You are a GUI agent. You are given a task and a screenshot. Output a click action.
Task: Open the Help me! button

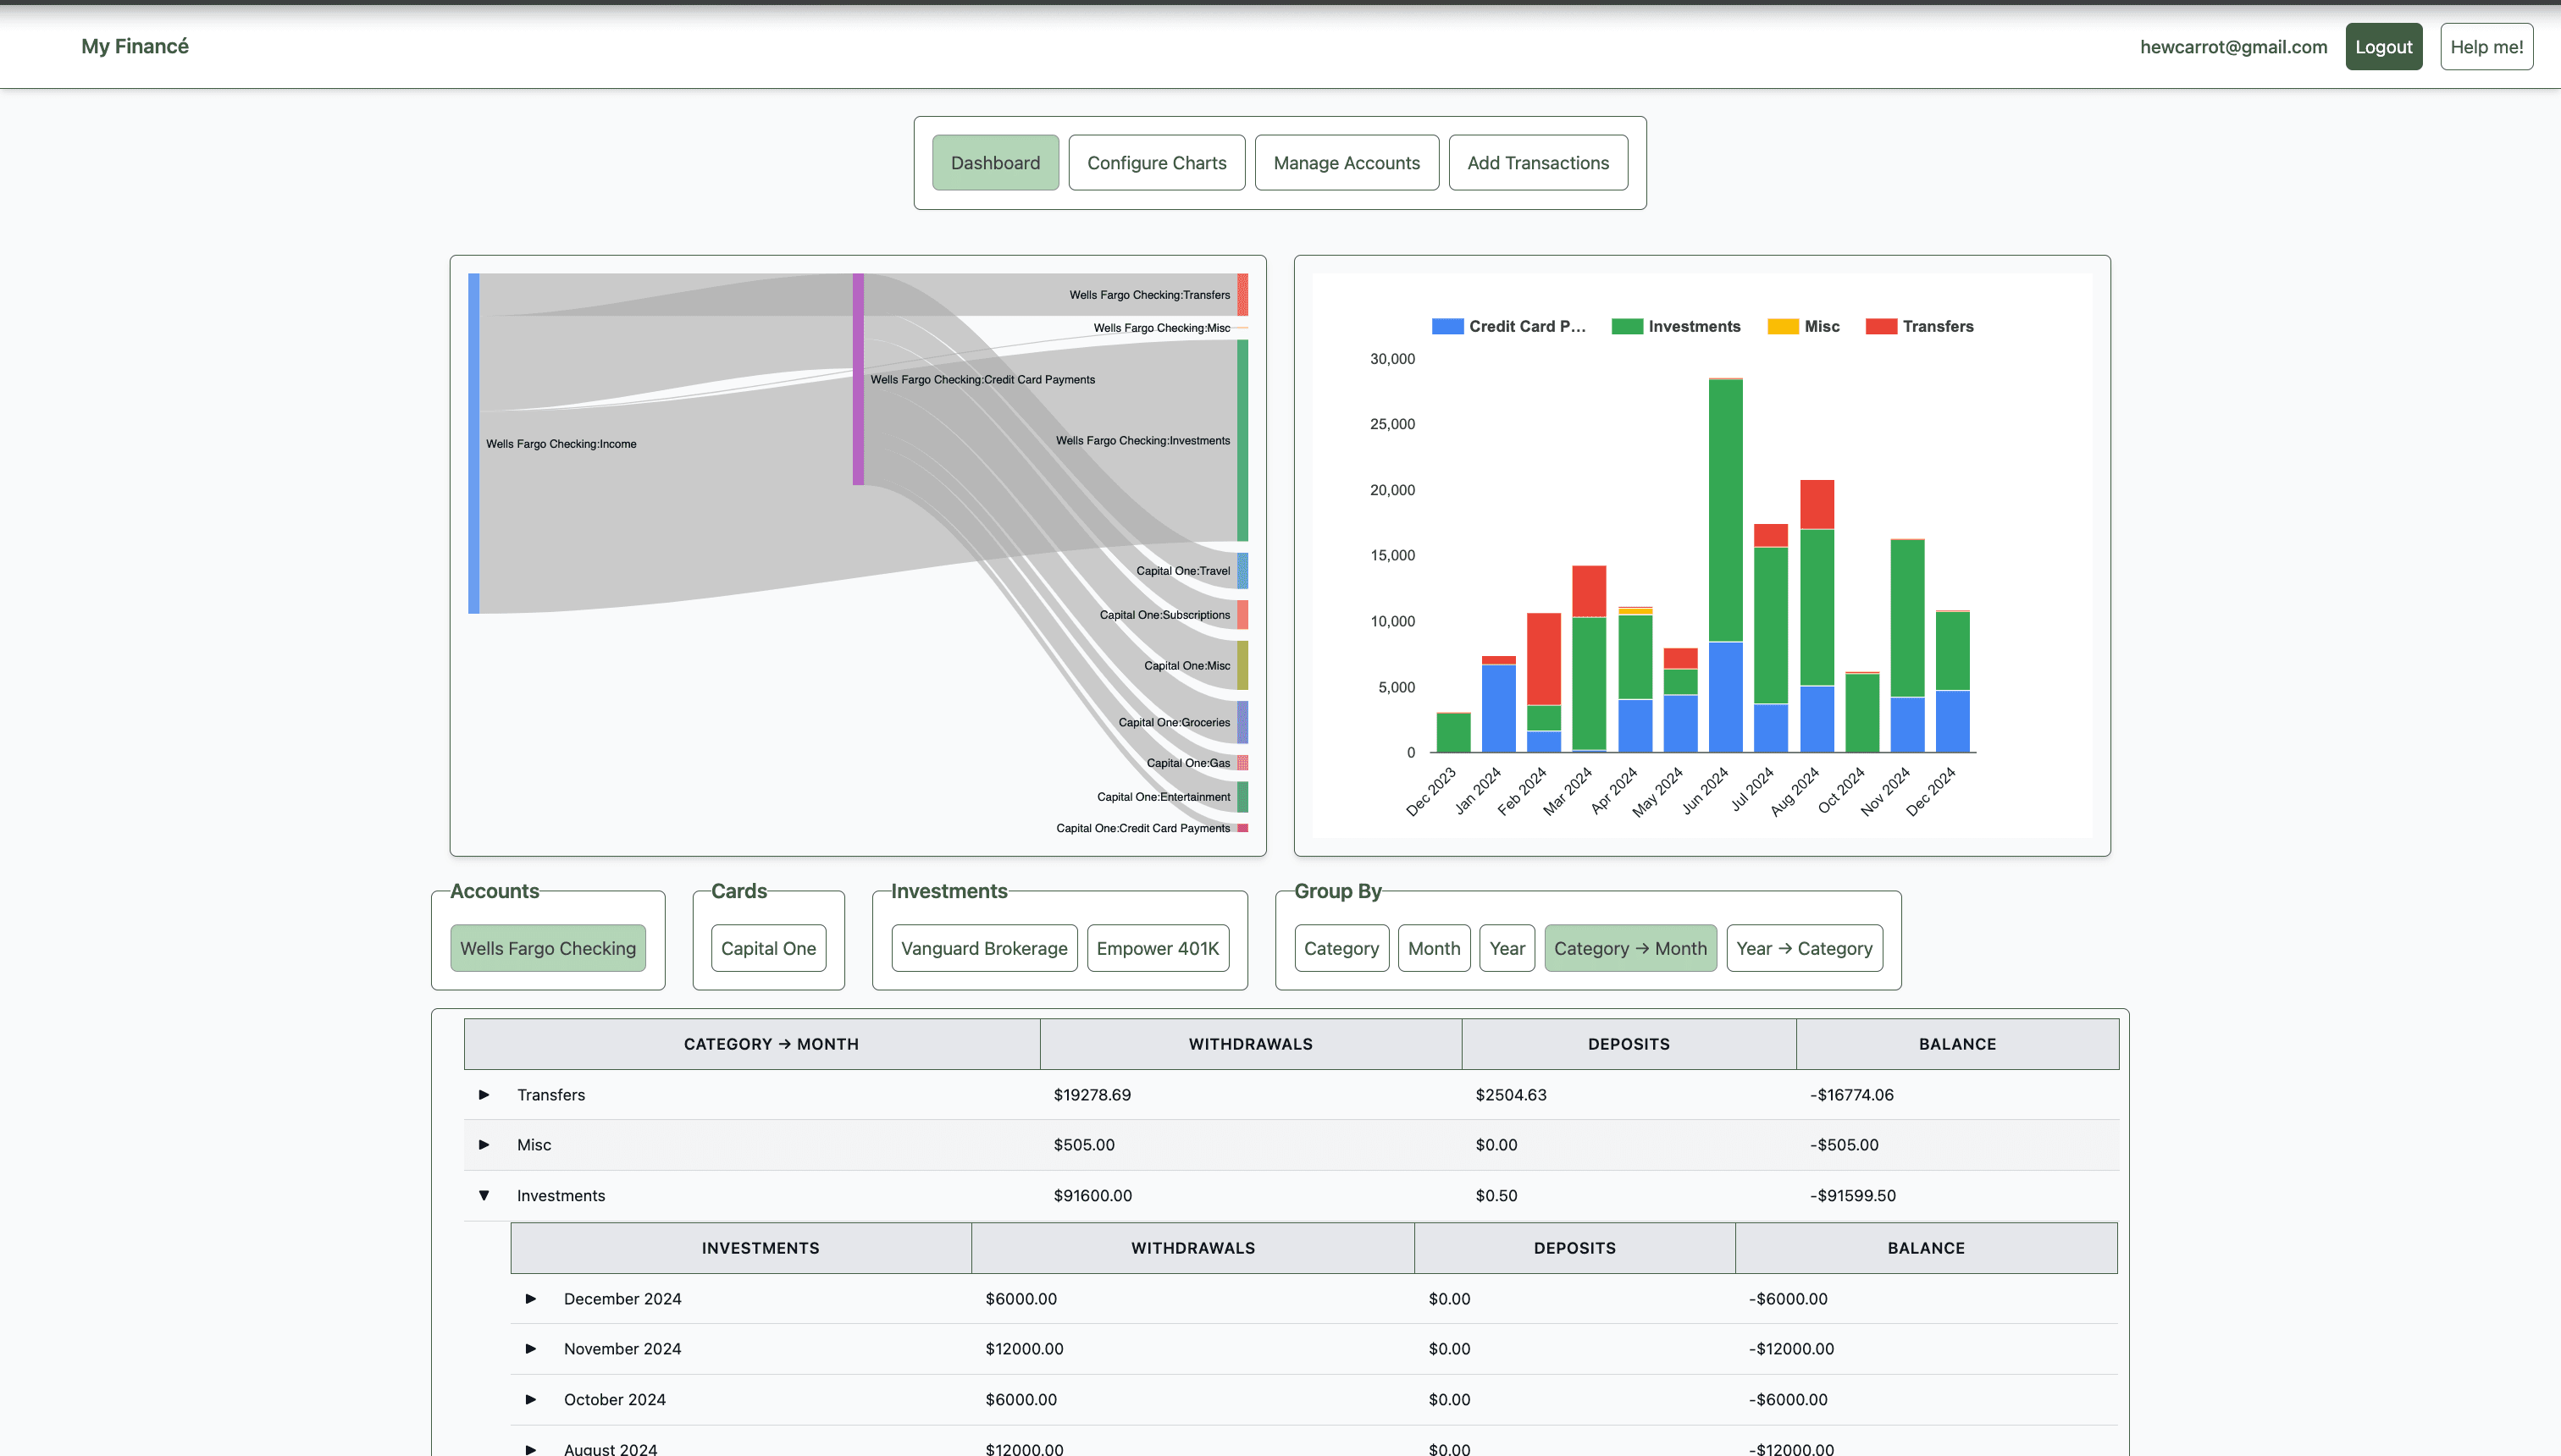[2487, 47]
